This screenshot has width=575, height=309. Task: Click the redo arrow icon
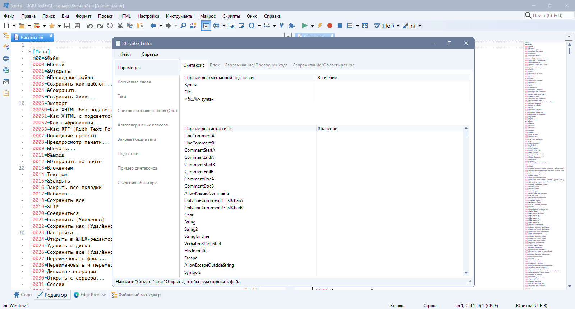coord(100,26)
